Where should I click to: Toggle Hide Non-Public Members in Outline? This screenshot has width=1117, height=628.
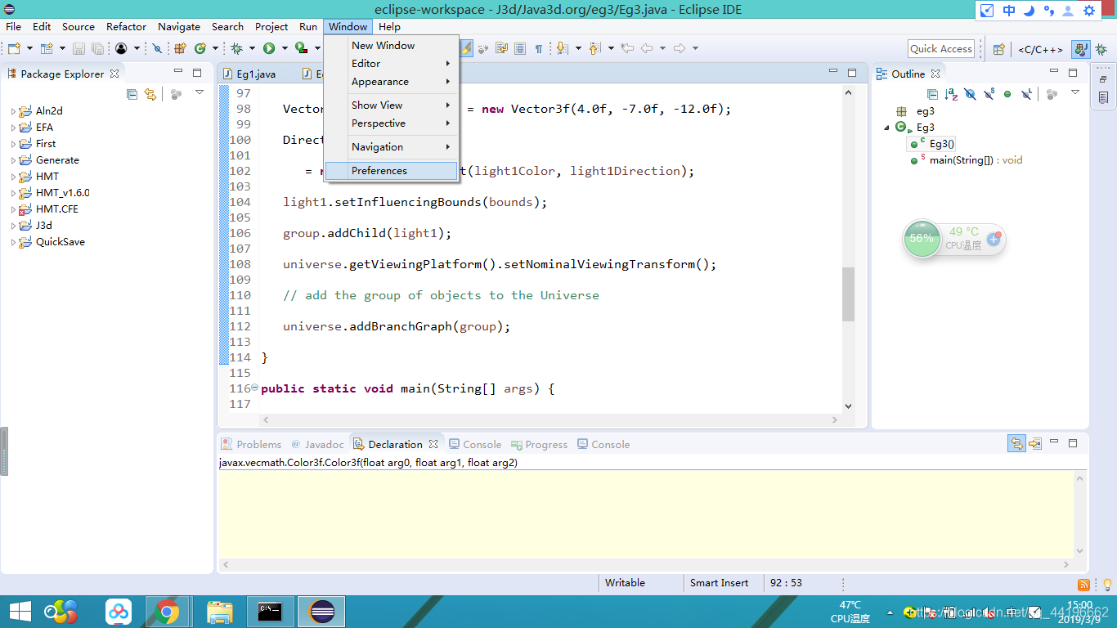pyautogui.click(x=1007, y=94)
